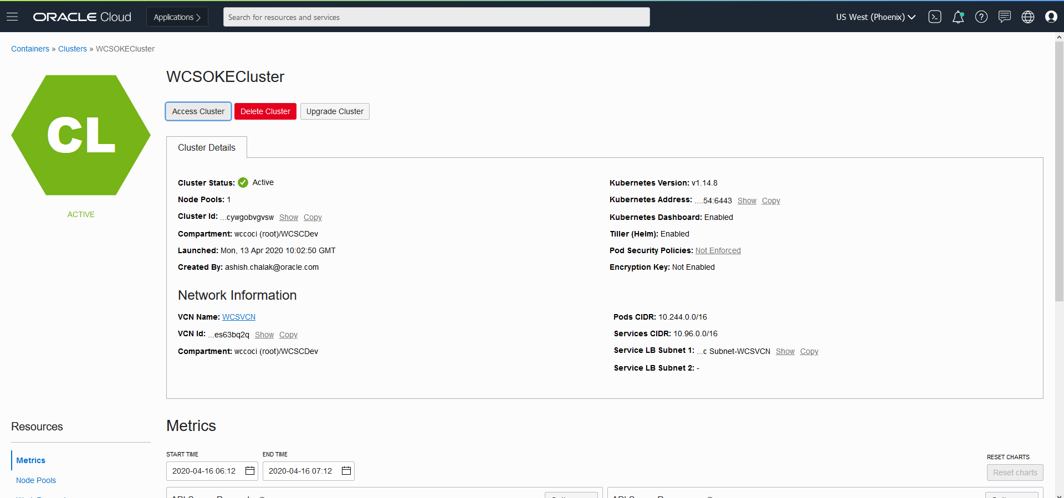
Task: Show the full VCN Id
Action: point(264,335)
